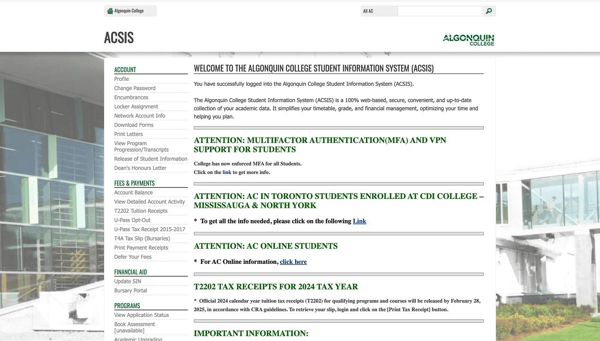Viewport: 600px width, 341px height.
Task: Go to Download Forms
Action: click(x=134, y=125)
